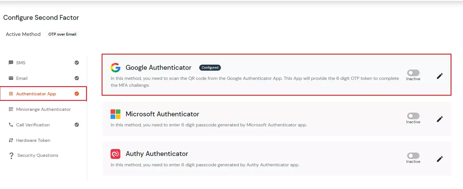Click the Email envelope icon
This screenshot has width=463, height=189.
[11, 78]
